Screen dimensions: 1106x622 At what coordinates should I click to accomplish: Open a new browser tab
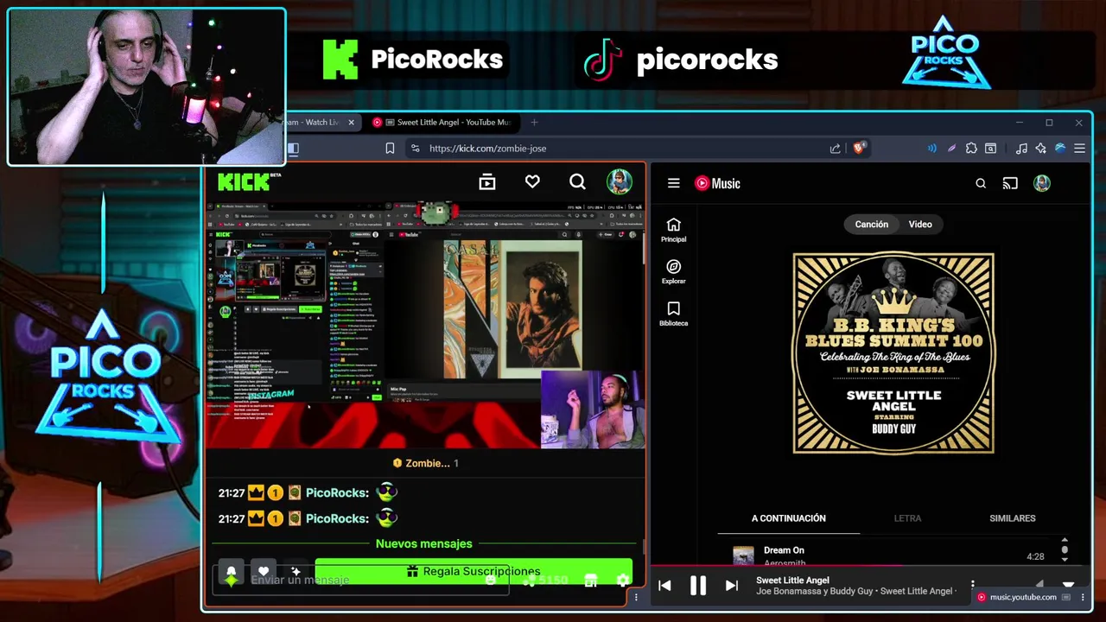534,122
